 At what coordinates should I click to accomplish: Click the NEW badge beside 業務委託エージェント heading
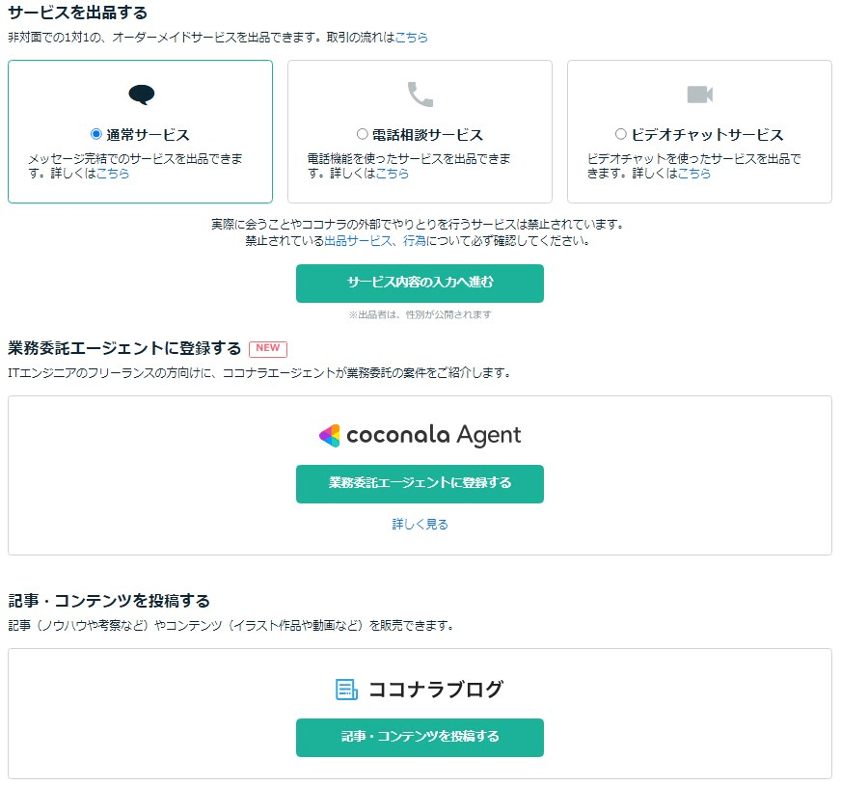pyautogui.click(x=268, y=348)
